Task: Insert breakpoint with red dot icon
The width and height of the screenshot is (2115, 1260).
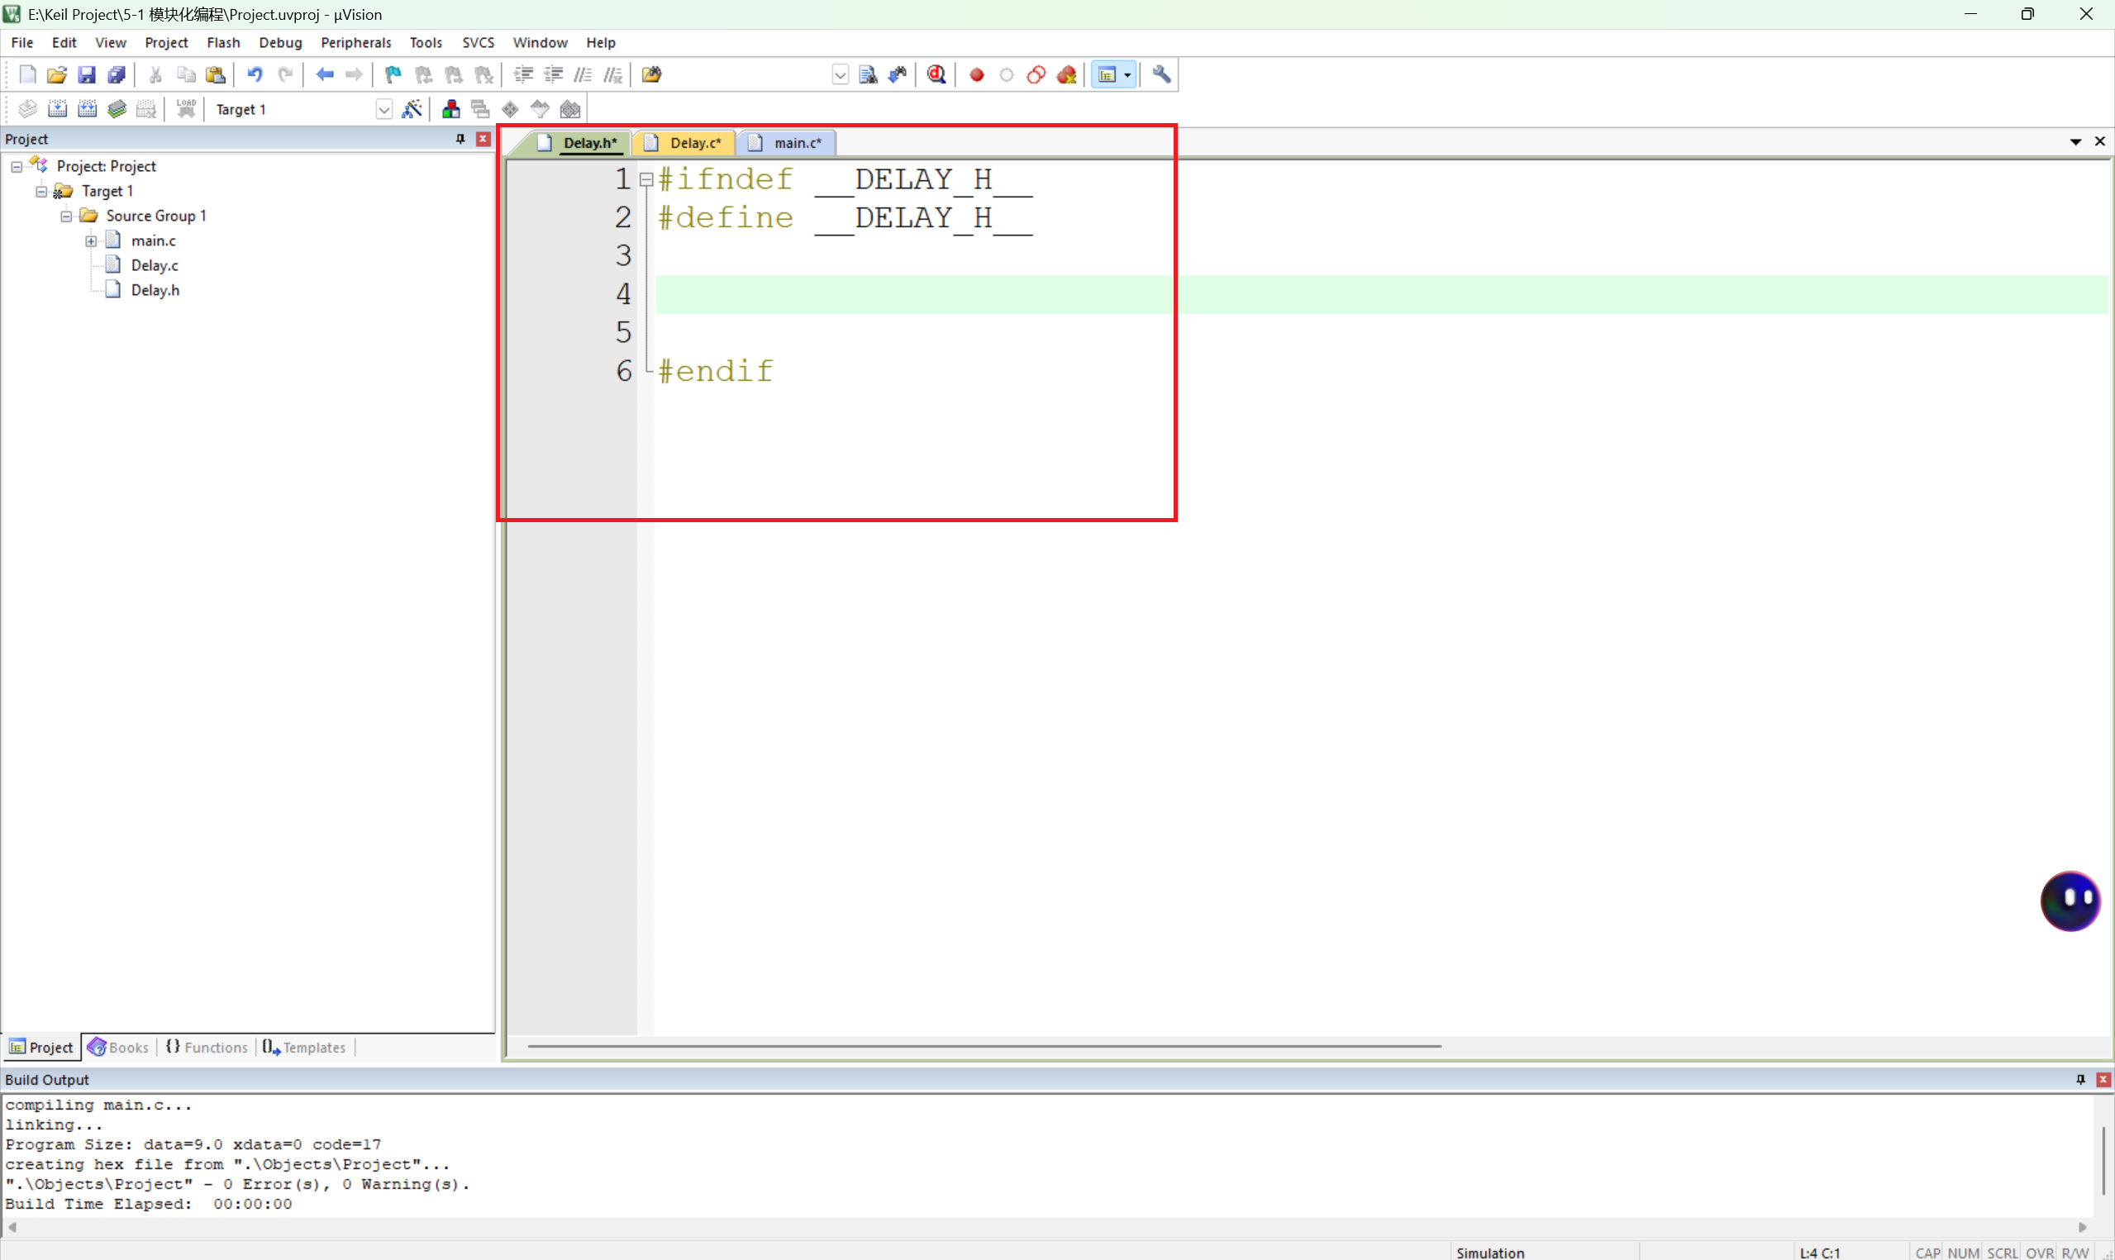Action: pos(976,74)
